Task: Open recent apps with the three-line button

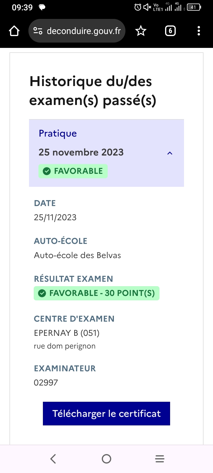Action: [x=160, y=459]
